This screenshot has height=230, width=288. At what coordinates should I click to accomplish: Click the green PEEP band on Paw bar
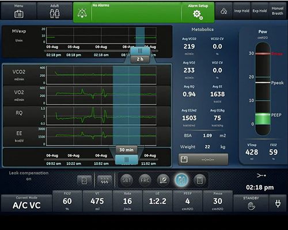(x=263, y=119)
